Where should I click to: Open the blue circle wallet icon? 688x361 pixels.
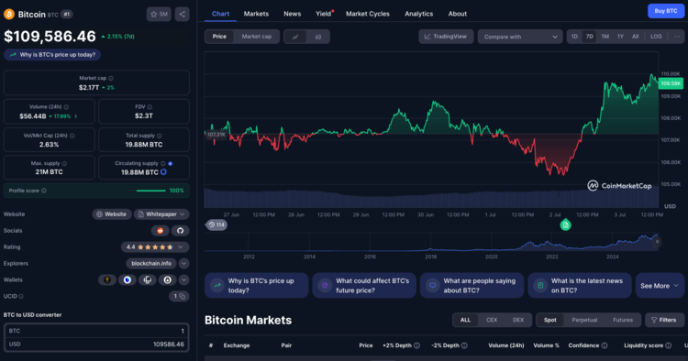[128, 280]
